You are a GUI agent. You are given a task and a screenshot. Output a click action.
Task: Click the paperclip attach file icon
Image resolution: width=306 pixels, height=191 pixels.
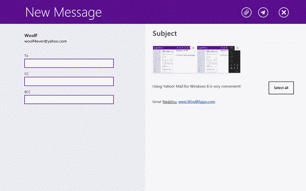246,13
